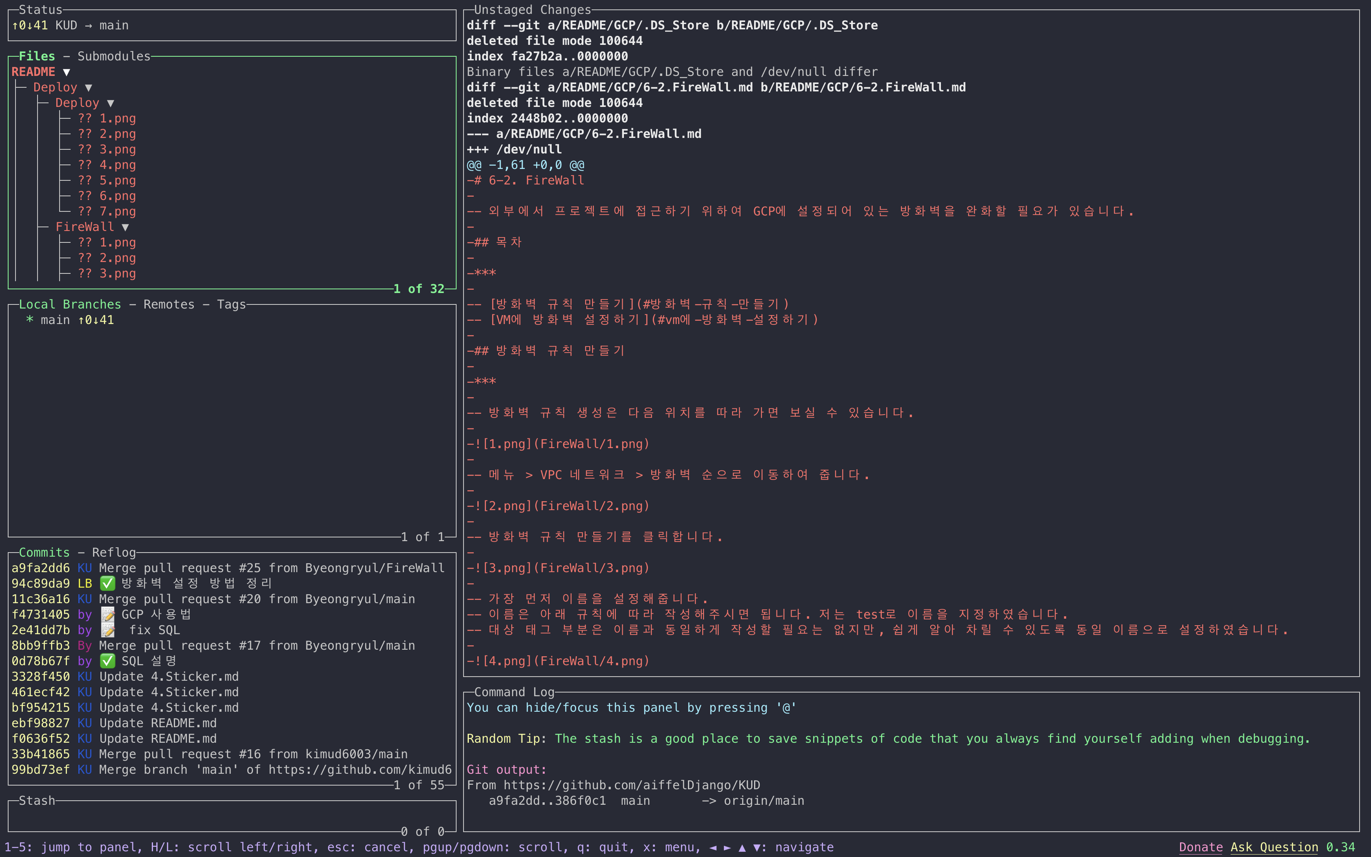
Task: Click the Ask Question link
Action: coord(1274,847)
